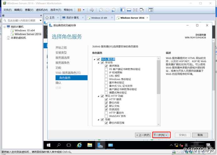Open the library search box dropdown arrow

(40, 20)
